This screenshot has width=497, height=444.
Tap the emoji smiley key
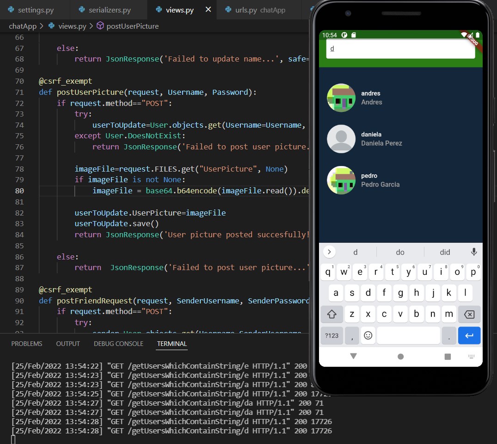click(368, 335)
